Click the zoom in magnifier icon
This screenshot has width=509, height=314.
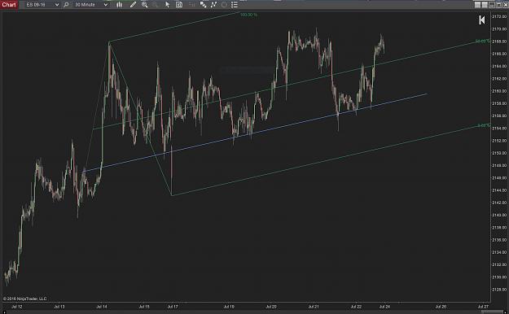(x=144, y=5)
